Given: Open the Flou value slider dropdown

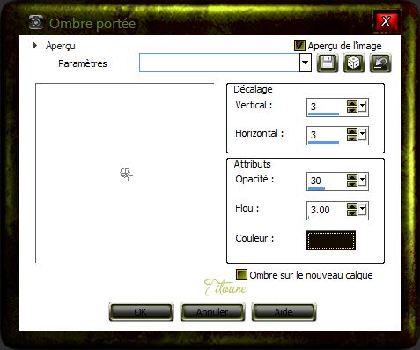Looking at the screenshot, I should pos(363,209).
